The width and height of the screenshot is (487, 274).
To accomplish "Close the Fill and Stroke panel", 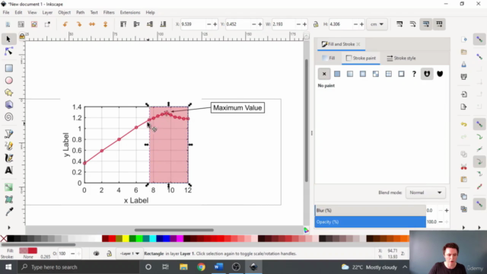I will (358, 44).
